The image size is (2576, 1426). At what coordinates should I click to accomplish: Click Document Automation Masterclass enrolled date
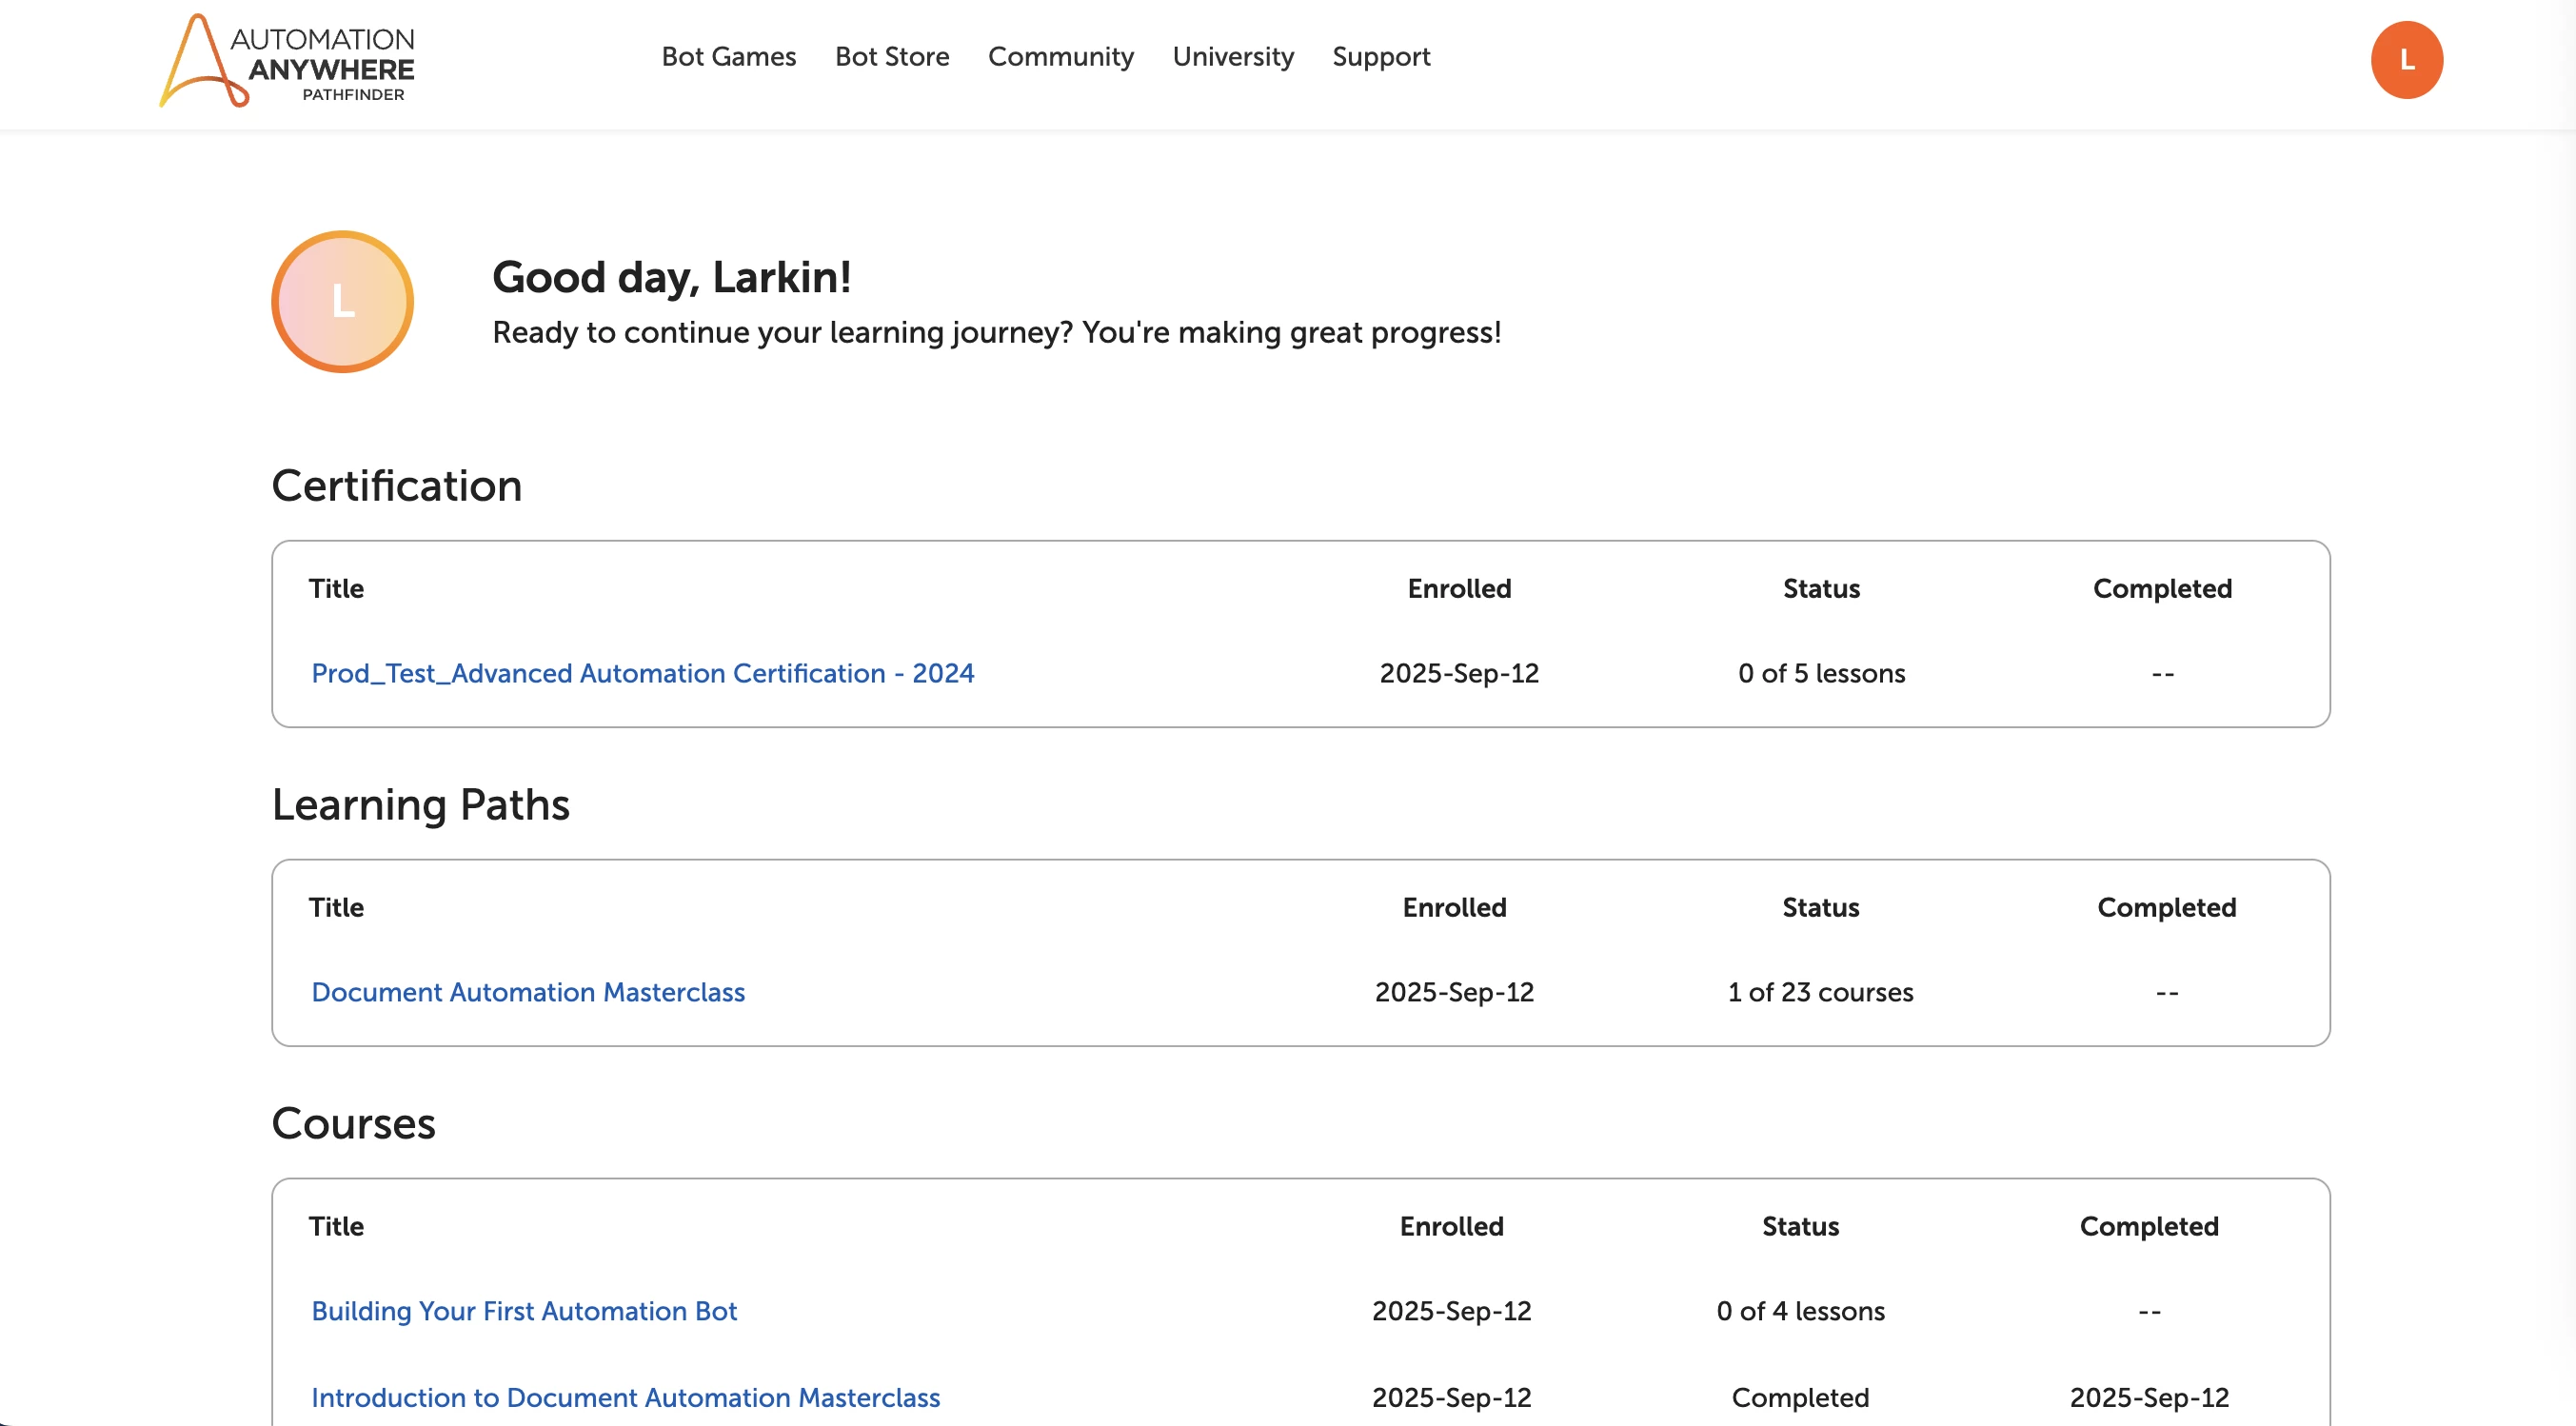click(x=1454, y=993)
